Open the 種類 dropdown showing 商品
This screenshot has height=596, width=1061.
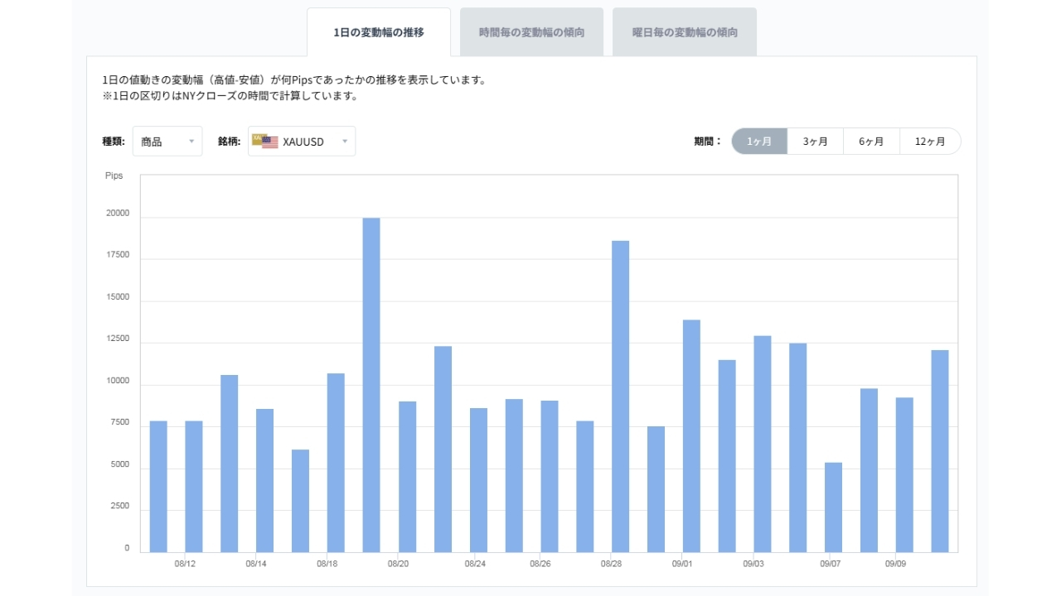(x=167, y=142)
